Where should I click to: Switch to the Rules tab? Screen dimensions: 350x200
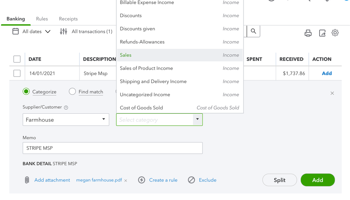[42, 19]
